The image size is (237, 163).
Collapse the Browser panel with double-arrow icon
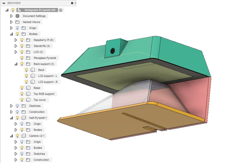click(4, 3)
